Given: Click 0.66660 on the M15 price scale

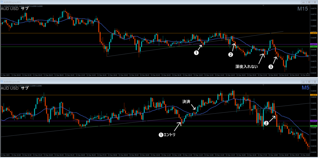Looking at the screenshot, I should tap(314, 20).
